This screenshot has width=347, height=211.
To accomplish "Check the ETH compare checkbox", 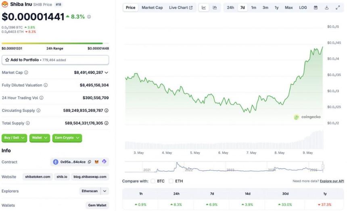I will (x=171, y=181).
